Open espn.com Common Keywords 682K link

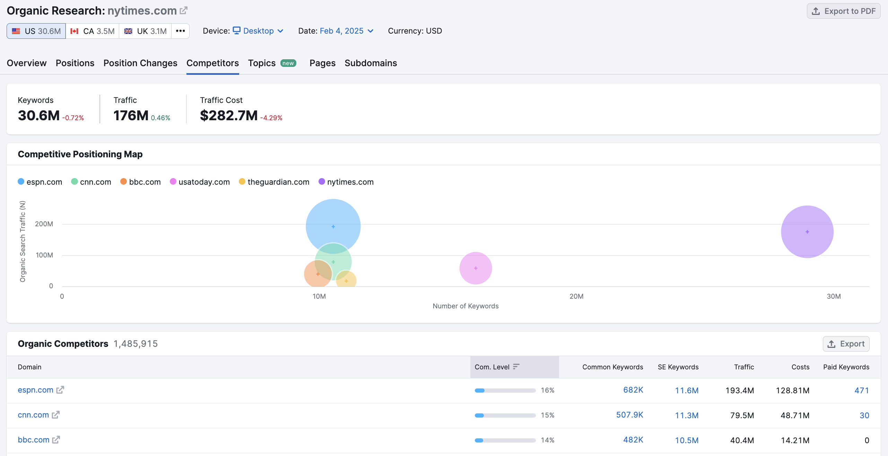(633, 390)
